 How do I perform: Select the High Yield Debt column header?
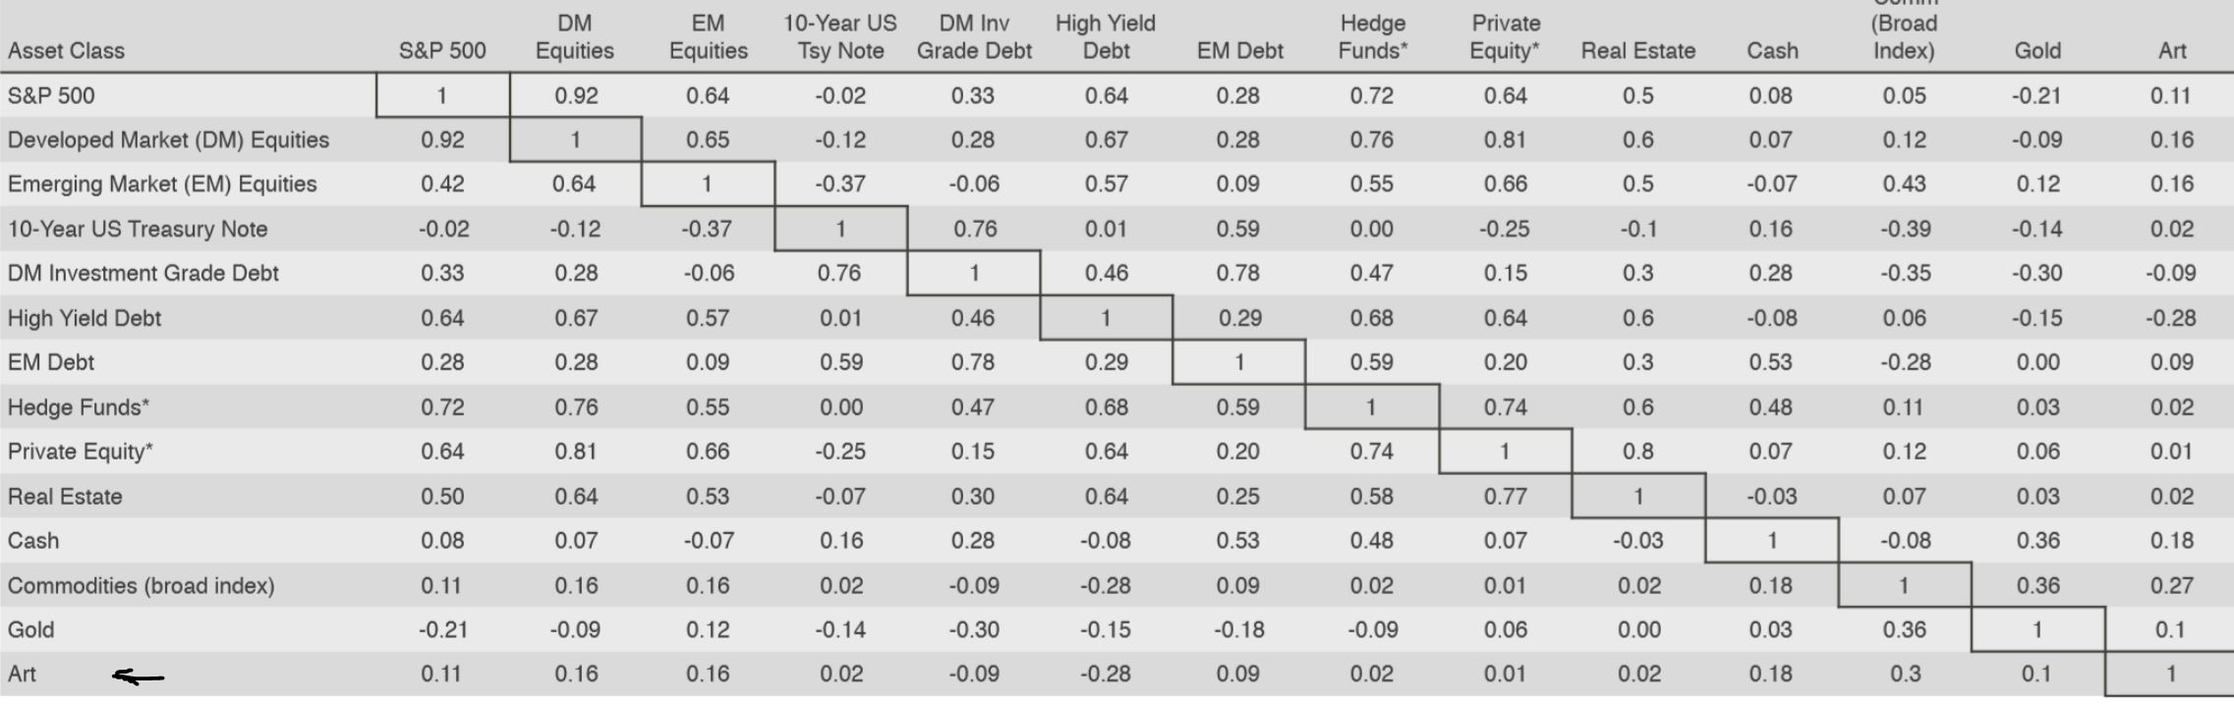click(x=1106, y=37)
